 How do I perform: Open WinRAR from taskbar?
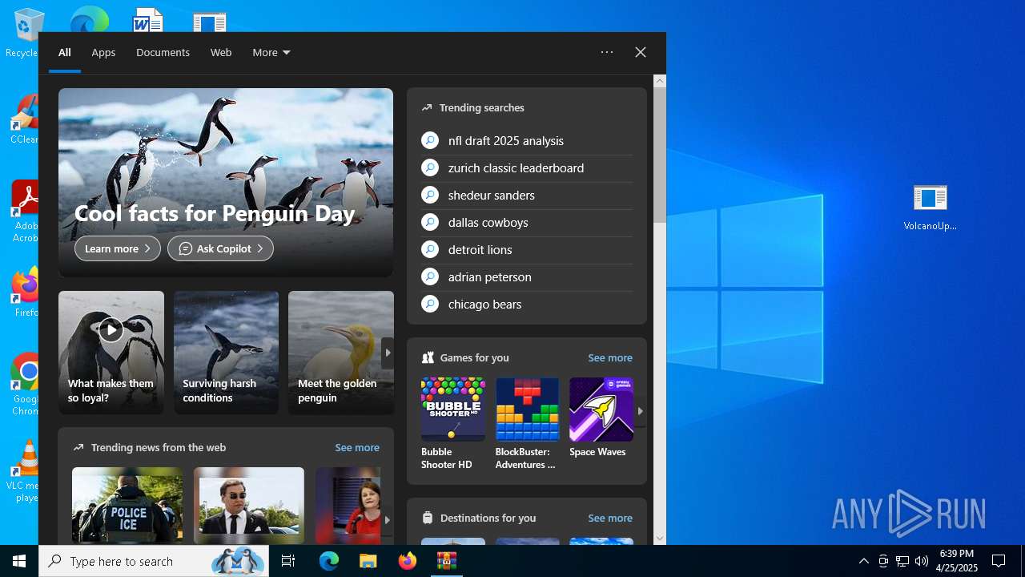(x=446, y=561)
